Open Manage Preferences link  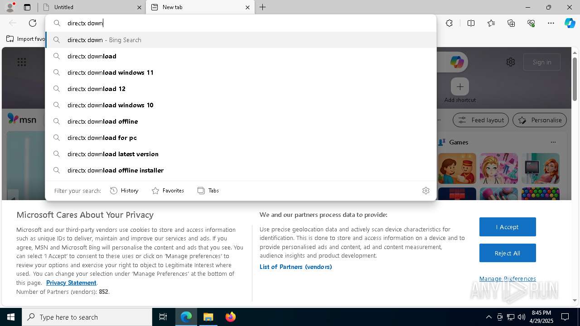(x=507, y=279)
